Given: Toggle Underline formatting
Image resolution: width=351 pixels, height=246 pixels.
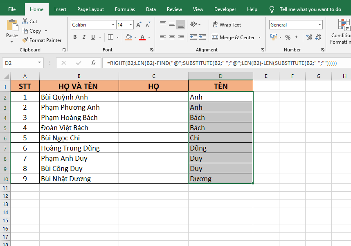Looking at the screenshot, I should (x=93, y=37).
